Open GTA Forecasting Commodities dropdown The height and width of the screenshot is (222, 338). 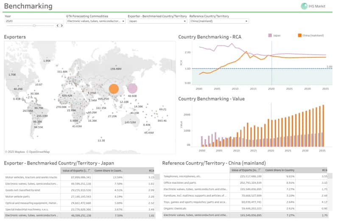click(96, 21)
